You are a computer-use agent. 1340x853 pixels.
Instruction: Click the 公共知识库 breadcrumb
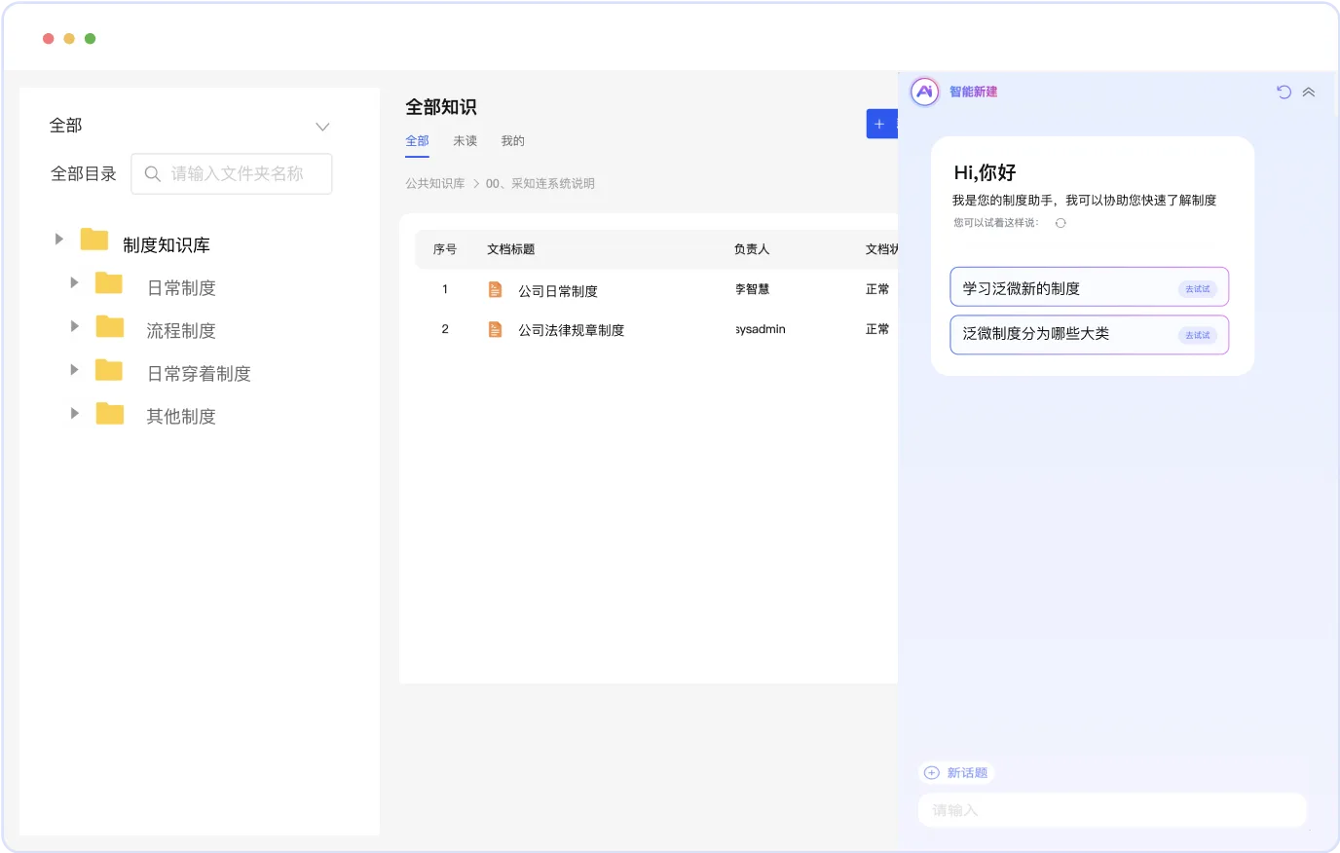coord(435,183)
